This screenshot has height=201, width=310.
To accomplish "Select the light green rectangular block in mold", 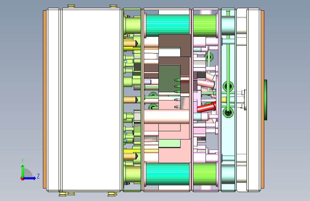I will 169,143.
